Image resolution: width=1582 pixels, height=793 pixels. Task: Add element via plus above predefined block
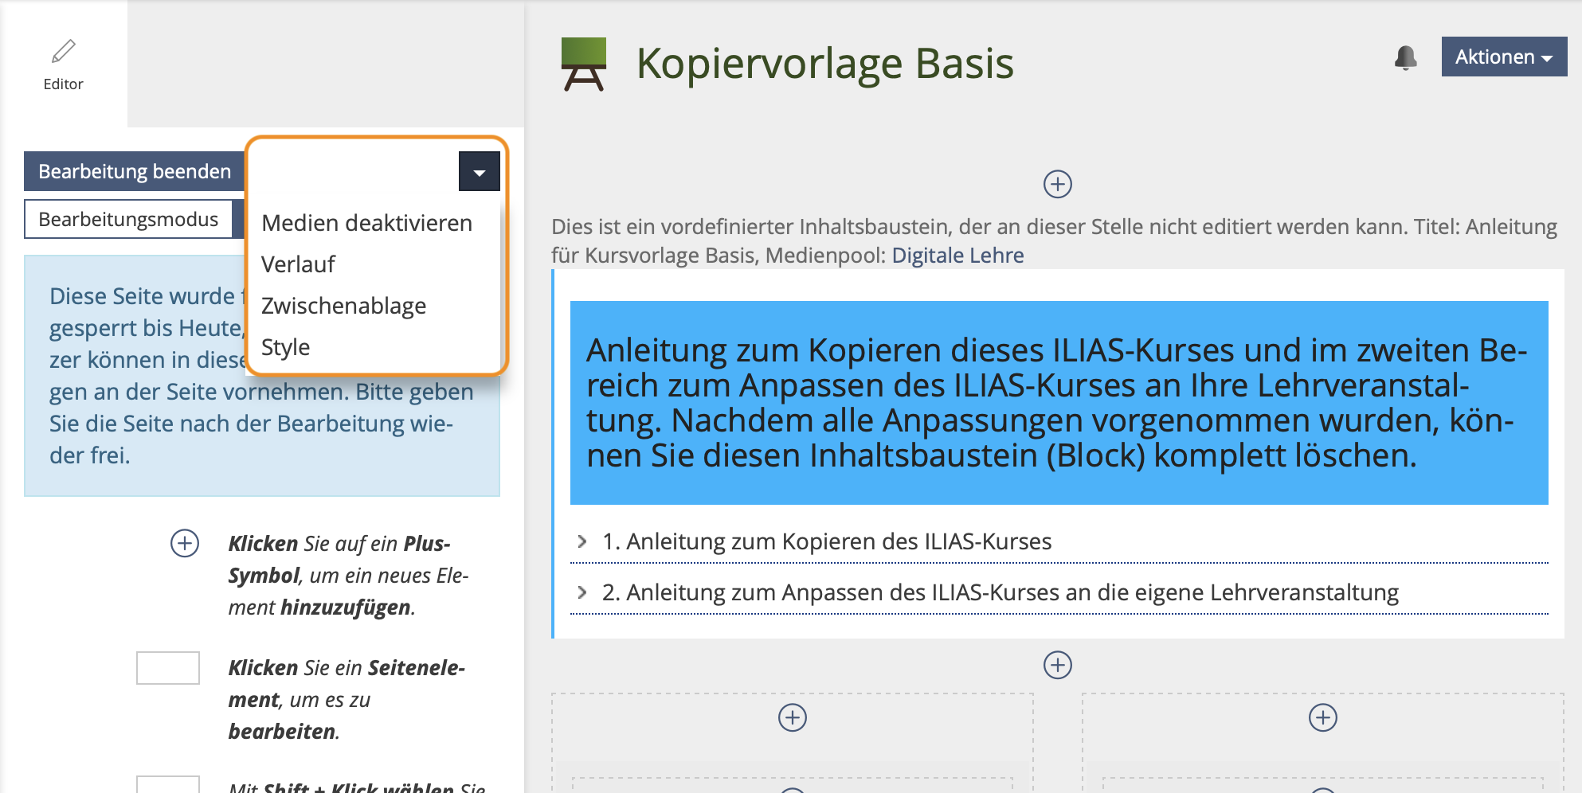(1058, 184)
